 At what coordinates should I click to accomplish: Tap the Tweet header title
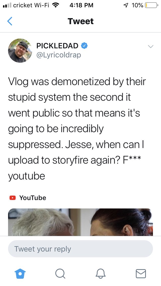click(80, 21)
